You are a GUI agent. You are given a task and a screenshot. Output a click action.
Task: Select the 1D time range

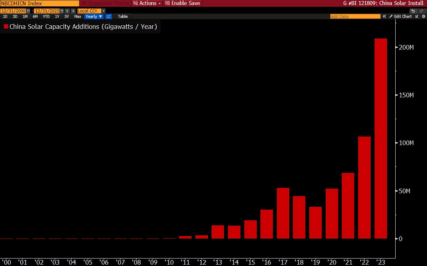pyautogui.click(x=5, y=17)
